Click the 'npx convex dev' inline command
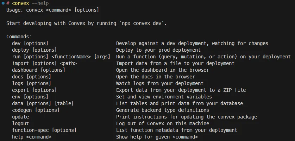 coord(142,23)
